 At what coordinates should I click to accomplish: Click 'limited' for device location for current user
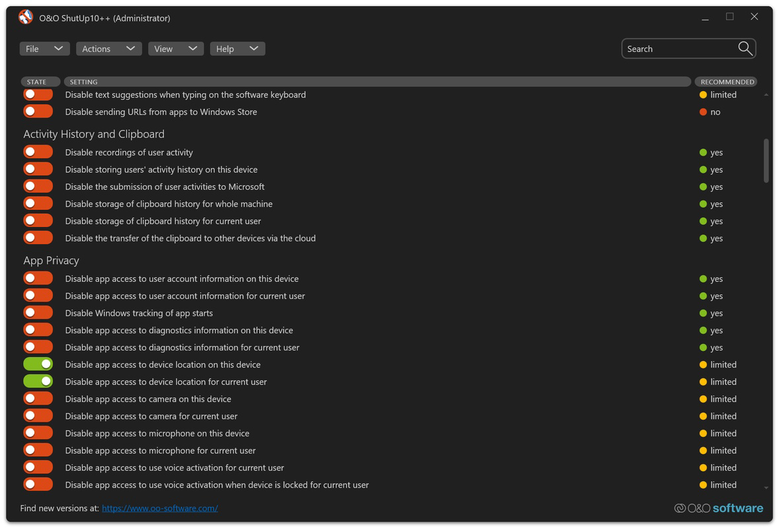(723, 381)
